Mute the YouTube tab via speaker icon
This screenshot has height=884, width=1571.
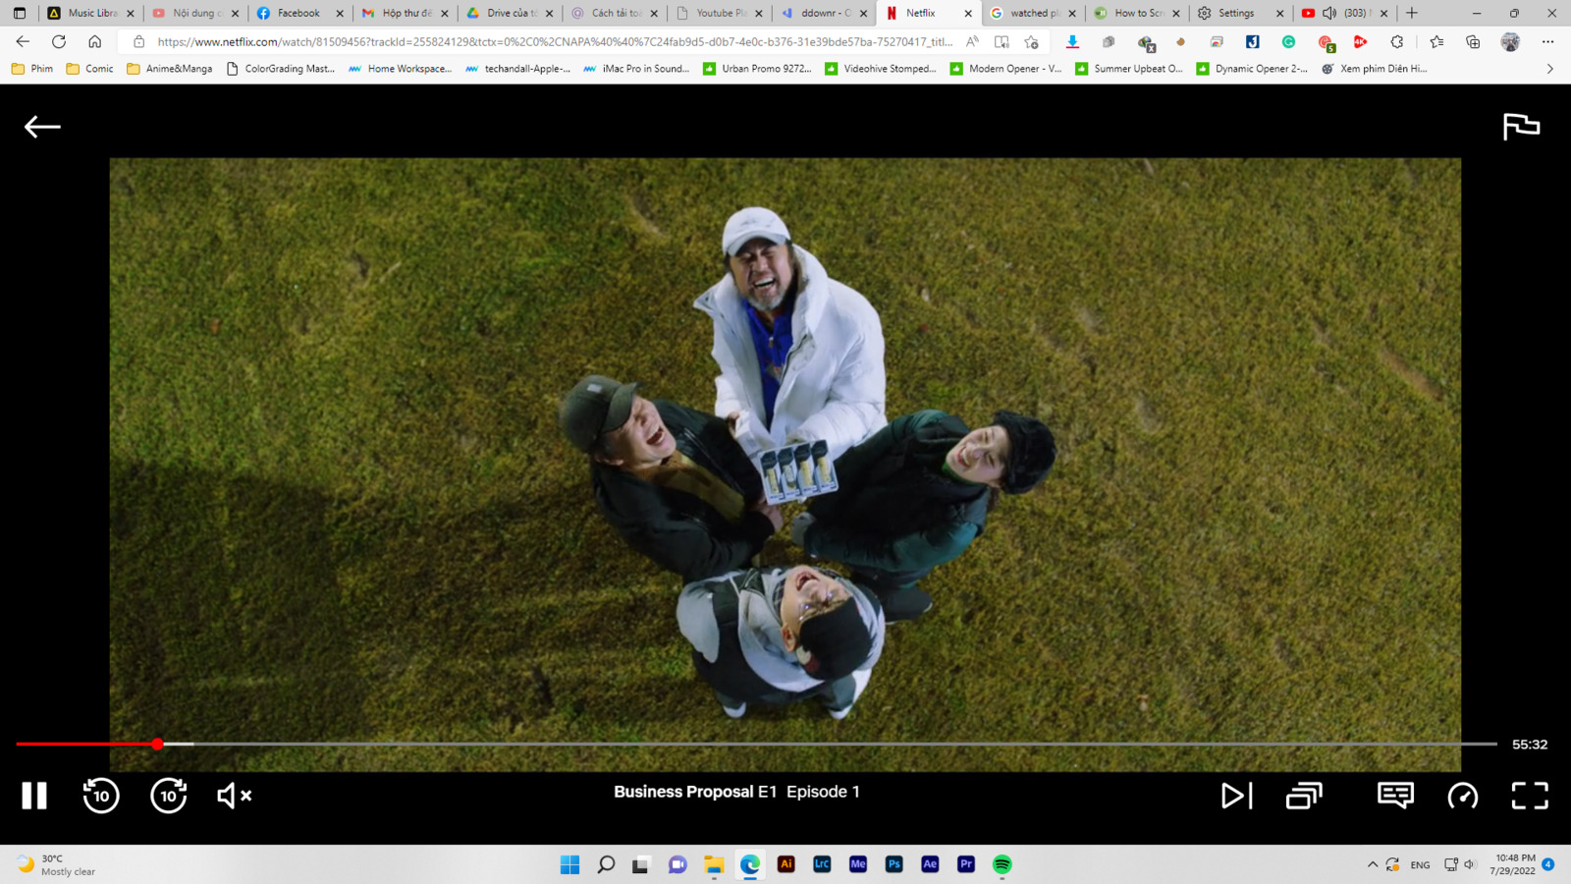(1329, 13)
